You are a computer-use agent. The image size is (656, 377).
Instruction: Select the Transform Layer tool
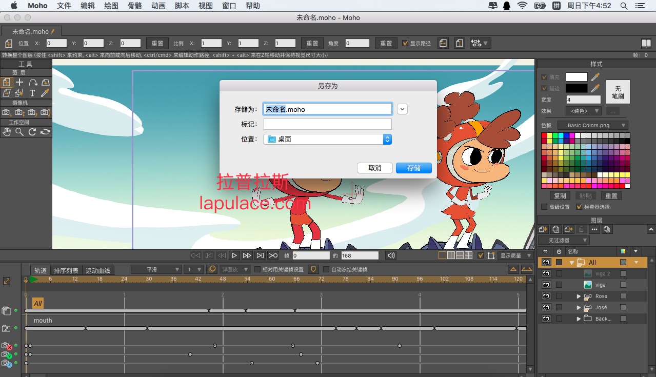[7, 82]
